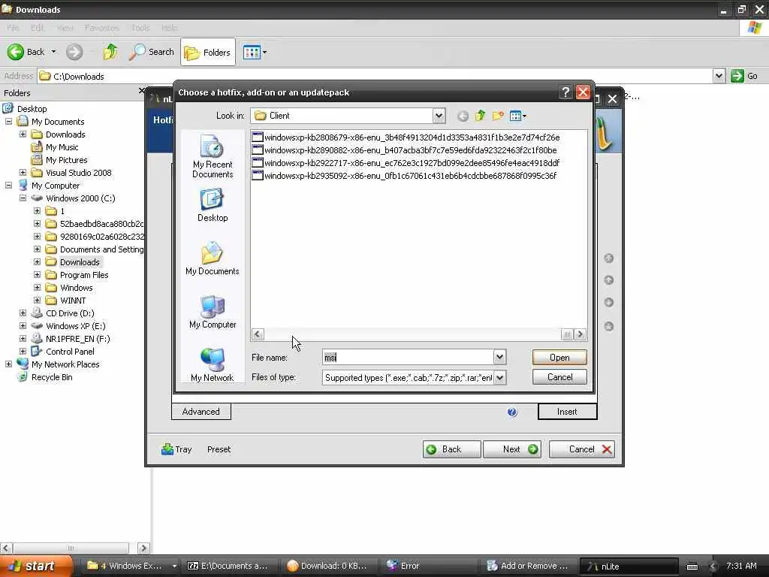Viewport: 769px width, 577px height.
Task: Open Favorites menu in Explorer
Action: 101,28
